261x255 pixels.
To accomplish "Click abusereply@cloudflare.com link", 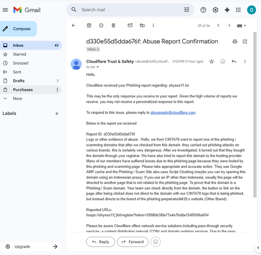I will [173, 113].
